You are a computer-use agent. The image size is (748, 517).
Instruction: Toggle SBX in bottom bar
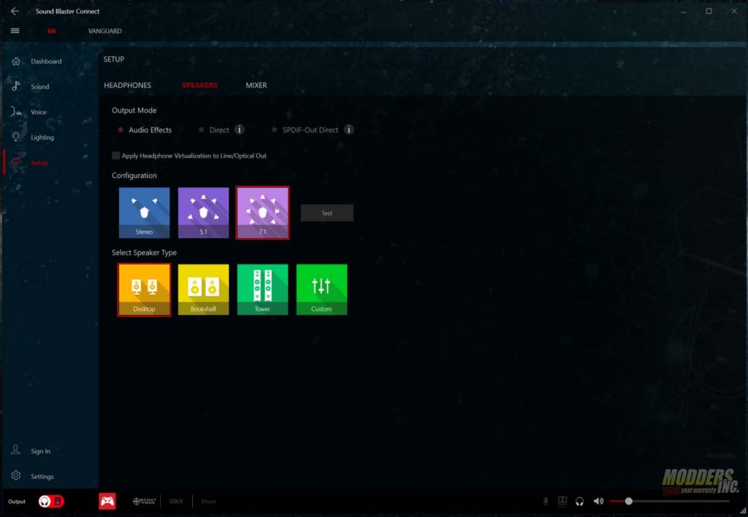176,501
